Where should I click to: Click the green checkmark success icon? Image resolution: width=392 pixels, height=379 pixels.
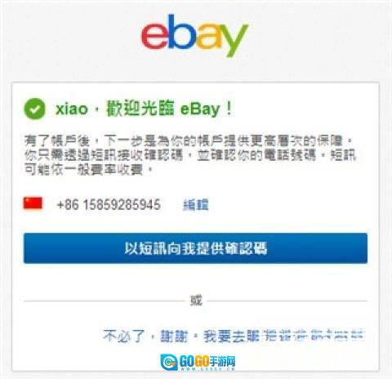point(34,109)
